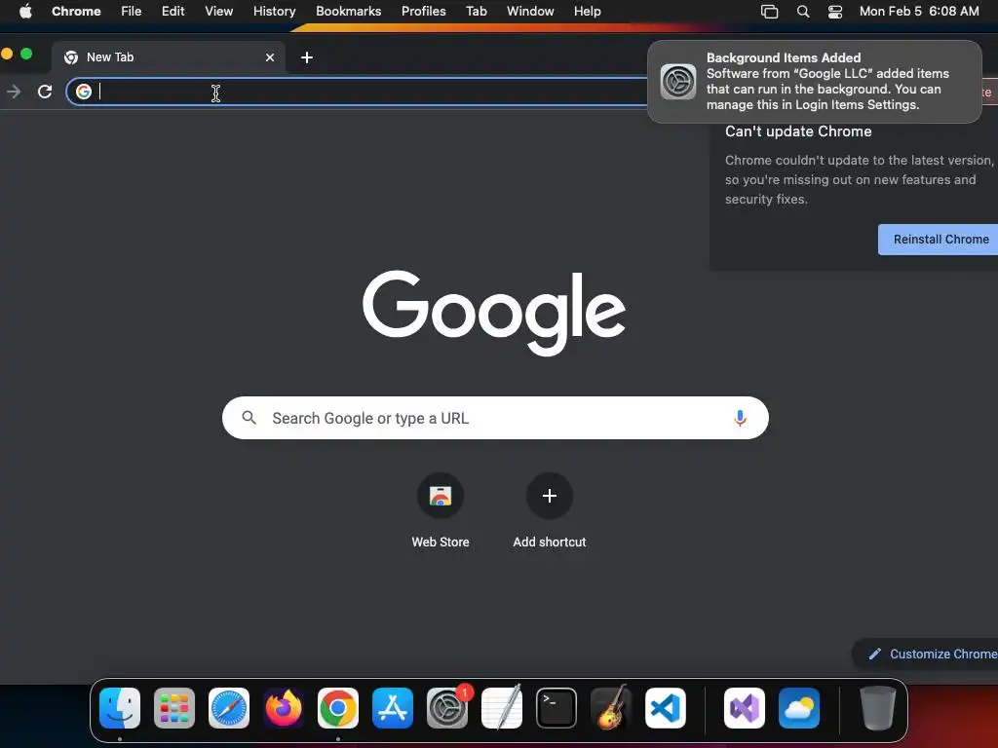998x748 pixels.
Task: Click the System Settings icon in the notification
Action: point(678,82)
